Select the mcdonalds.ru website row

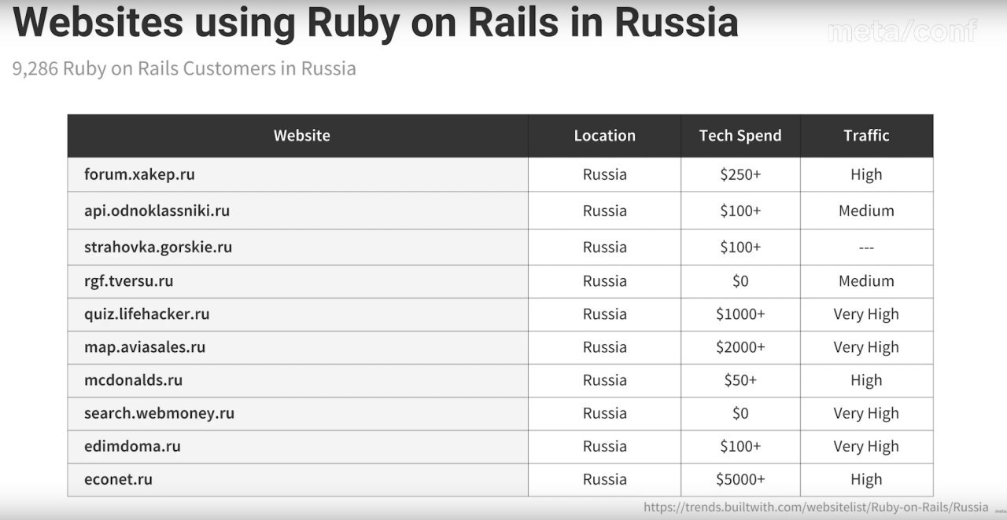[x=500, y=380]
